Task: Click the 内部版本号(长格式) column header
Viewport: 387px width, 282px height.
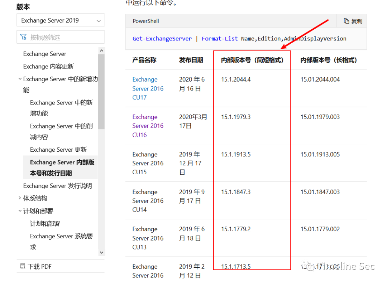Action: click(329, 60)
